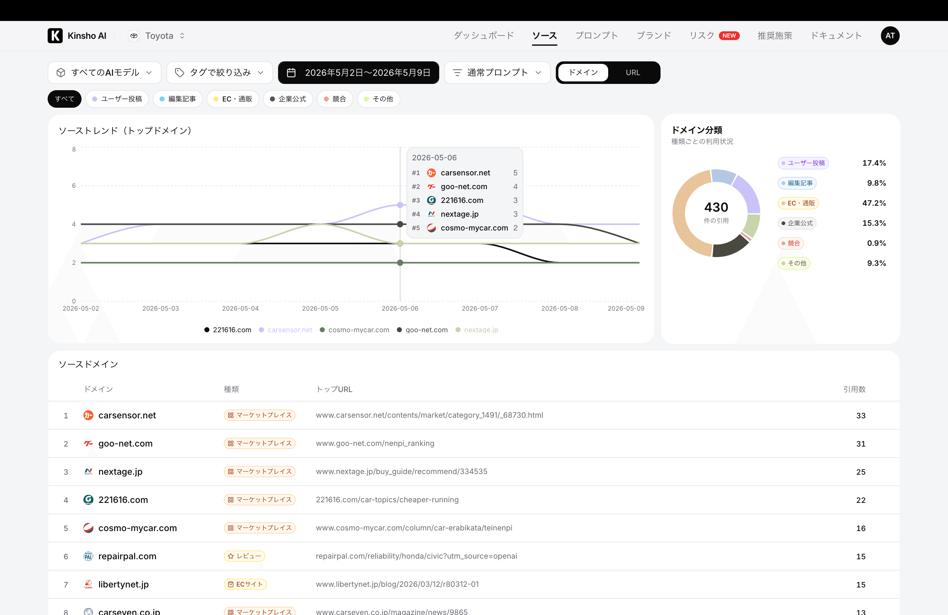Click the filter lines icon beside 通常プロンプト
The width and height of the screenshot is (948, 615).
click(457, 72)
